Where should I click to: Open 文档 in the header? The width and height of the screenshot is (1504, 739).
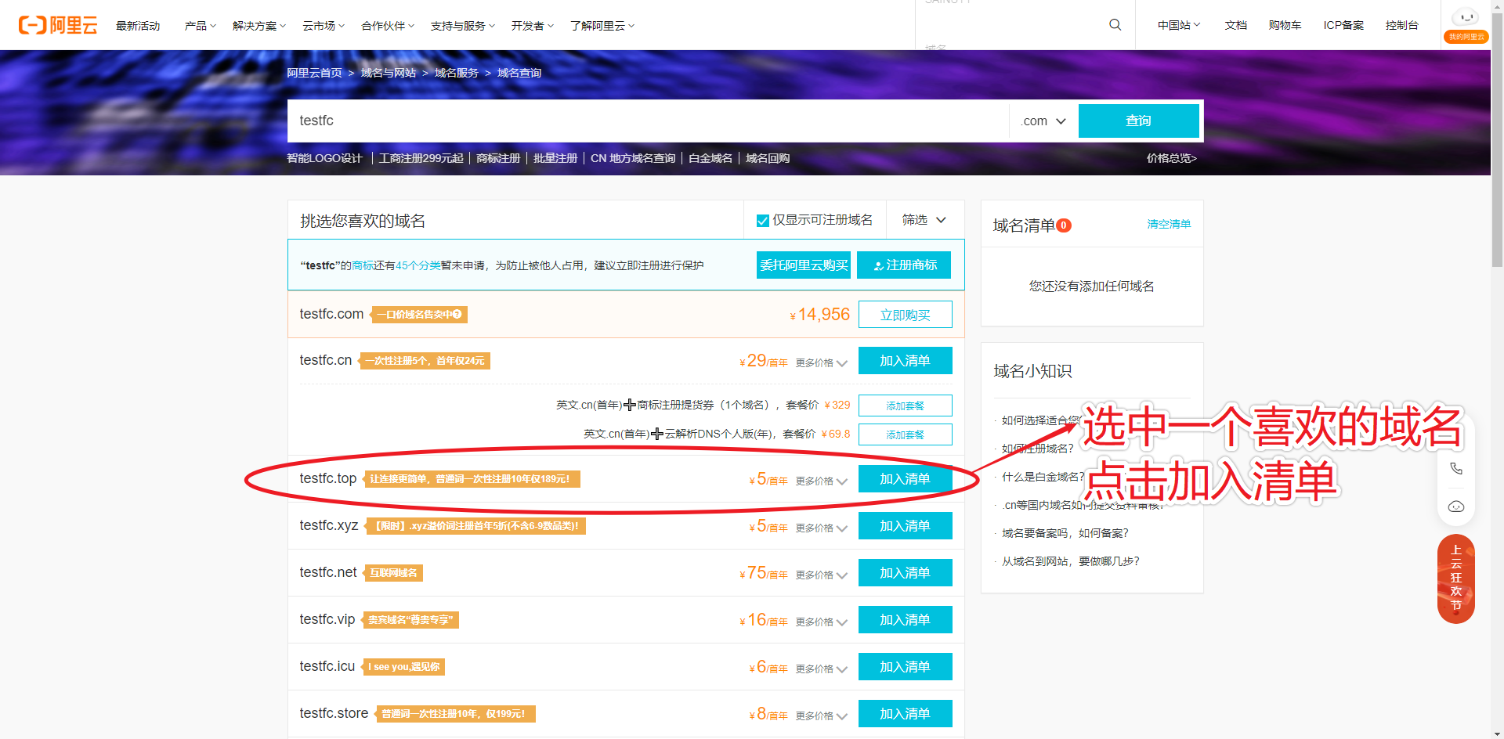click(1235, 25)
